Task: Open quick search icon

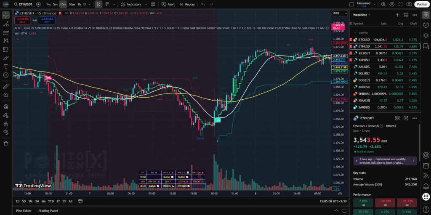Action: (x=383, y=4)
